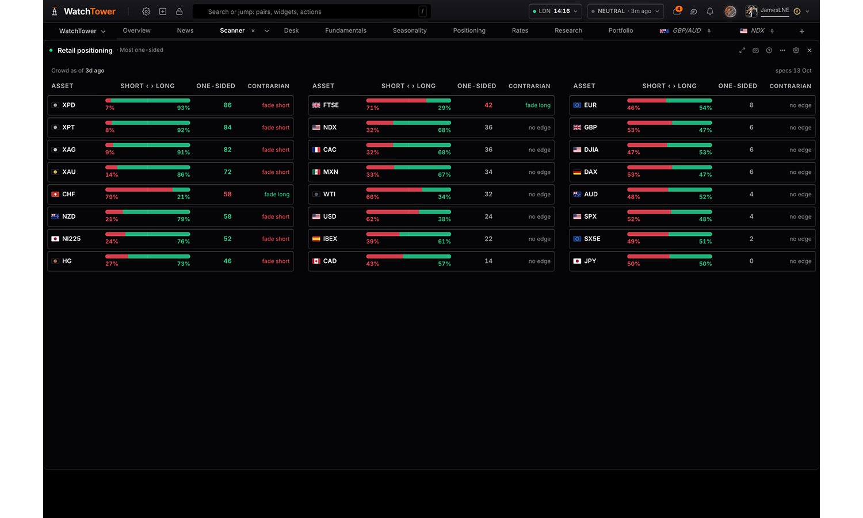The width and height of the screenshot is (863, 518).
Task: Click the JamesLNE profile picture
Action: pyautogui.click(x=751, y=12)
